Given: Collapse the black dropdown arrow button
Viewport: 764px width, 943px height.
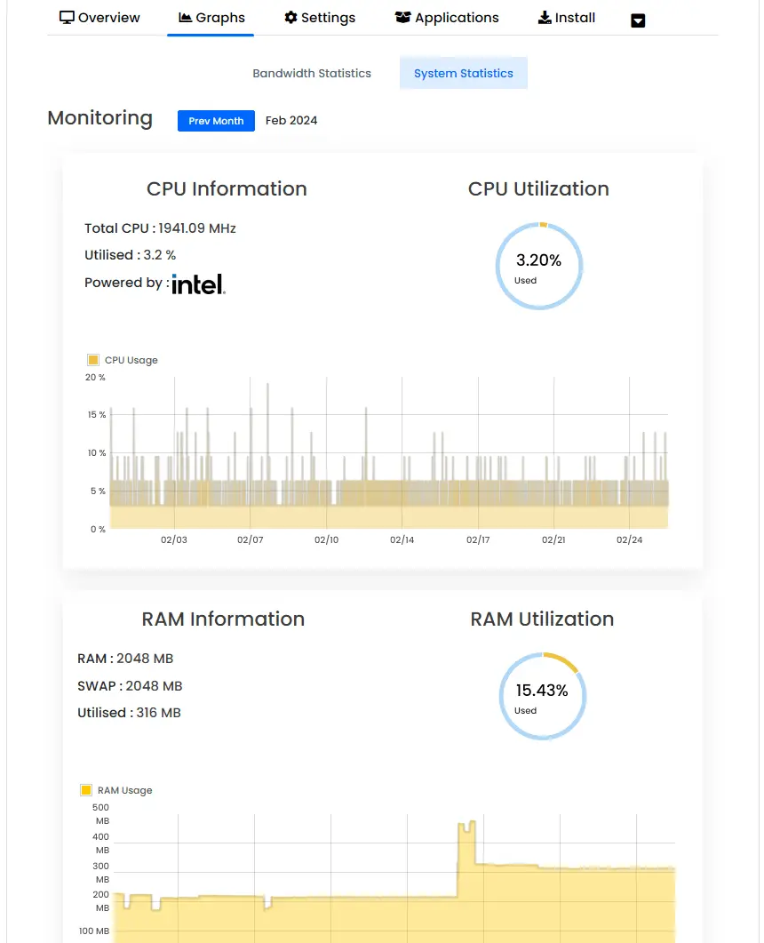Looking at the screenshot, I should tap(638, 20).
